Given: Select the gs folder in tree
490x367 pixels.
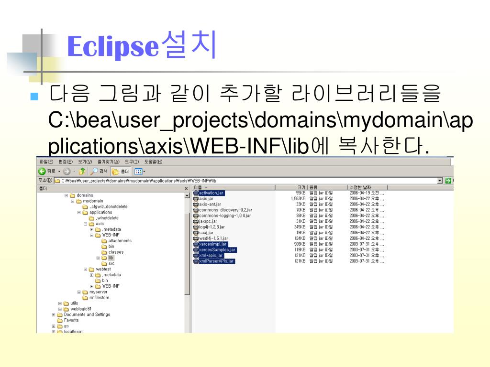Looking at the screenshot, I should click(x=66, y=326).
